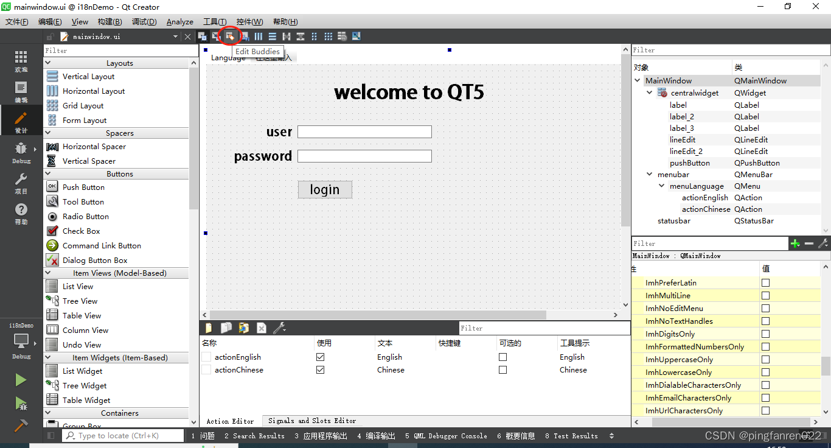Expand the configure wrench dropdown in Action Editor
831x448 pixels.
pos(283,329)
